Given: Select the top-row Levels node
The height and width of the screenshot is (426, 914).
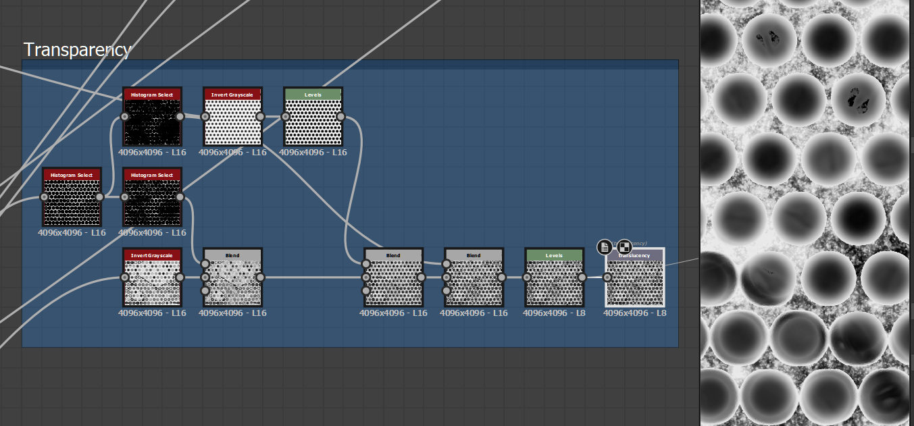Looking at the screenshot, I should click(x=313, y=116).
